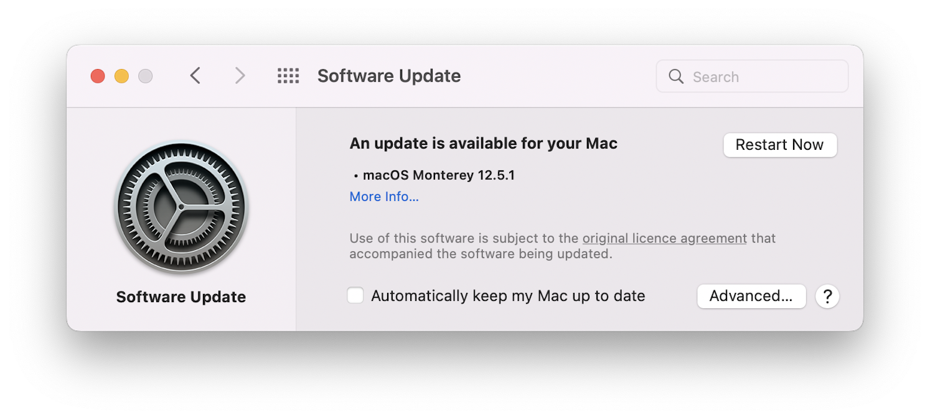
Task: Open Advanced update options
Action: click(751, 297)
